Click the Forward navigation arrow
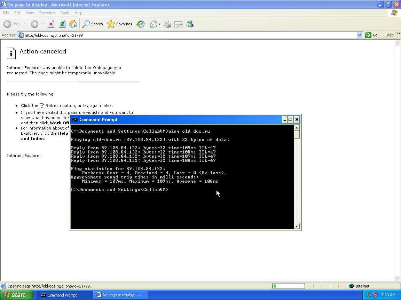Screen dimensions: 401x300 34,24
